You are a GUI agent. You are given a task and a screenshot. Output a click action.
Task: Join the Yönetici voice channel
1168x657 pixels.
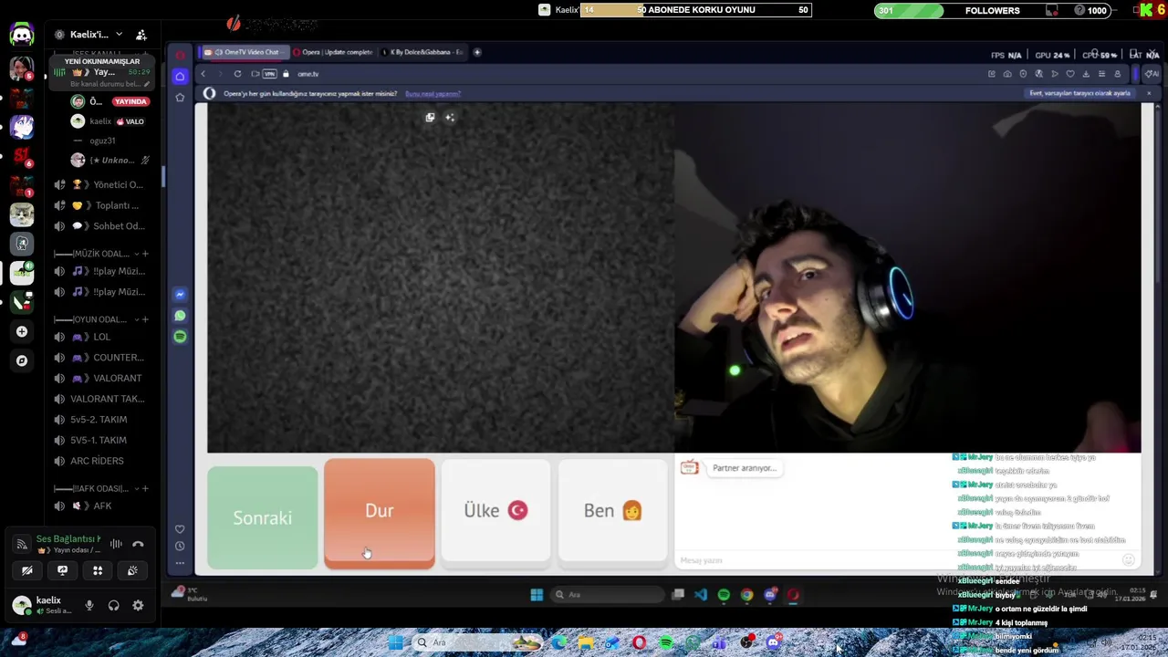point(100,184)
